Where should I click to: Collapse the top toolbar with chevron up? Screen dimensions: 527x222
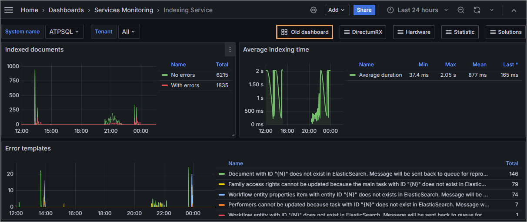point(514,10)
